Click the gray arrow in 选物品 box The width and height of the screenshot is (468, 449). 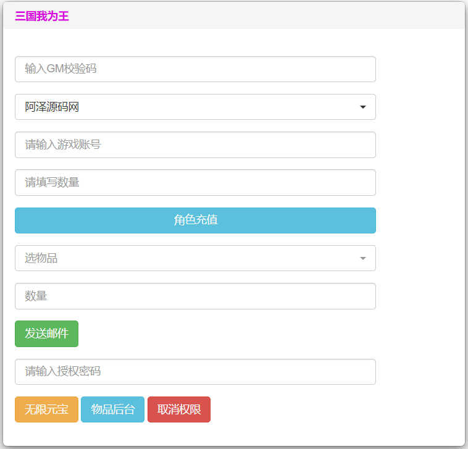(363, 258)
